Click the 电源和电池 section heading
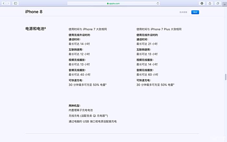The image size is (227, 142). pyautogui.click(x=34, y=29)
